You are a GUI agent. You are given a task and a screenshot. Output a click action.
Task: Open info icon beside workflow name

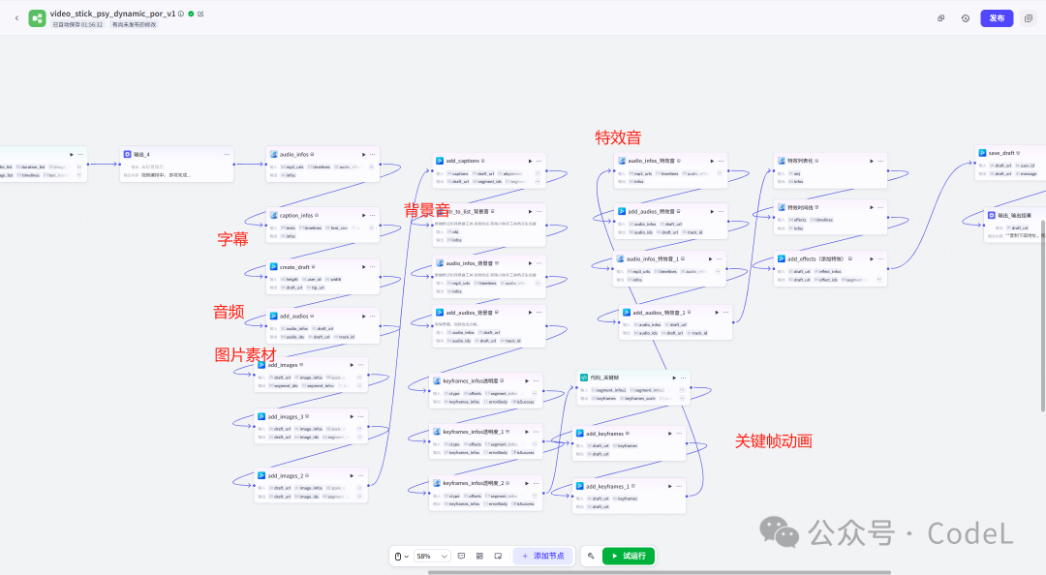(x=181, y=14)
